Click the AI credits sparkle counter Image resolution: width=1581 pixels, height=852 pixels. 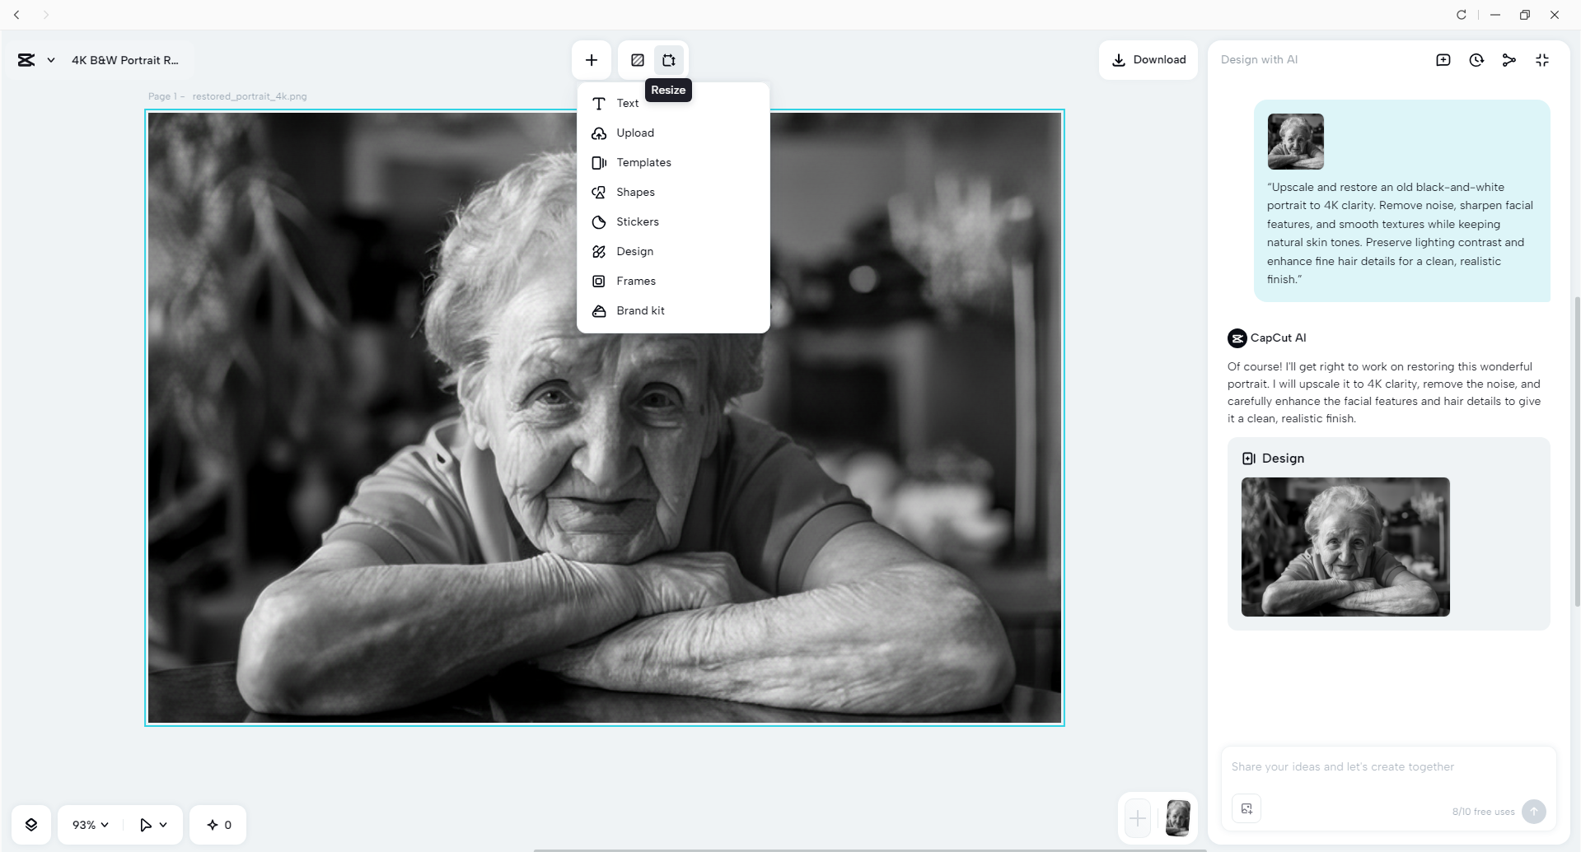point(218,825)
